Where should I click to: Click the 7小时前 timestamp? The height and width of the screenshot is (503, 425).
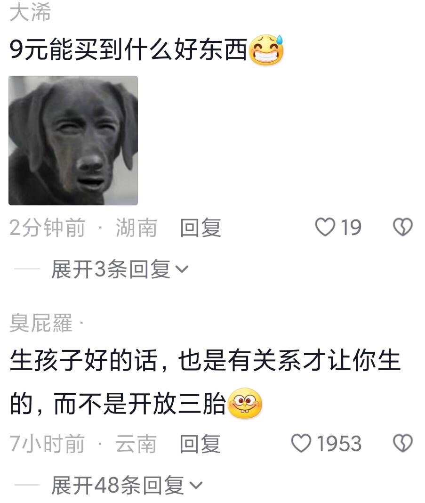point(47,444)
